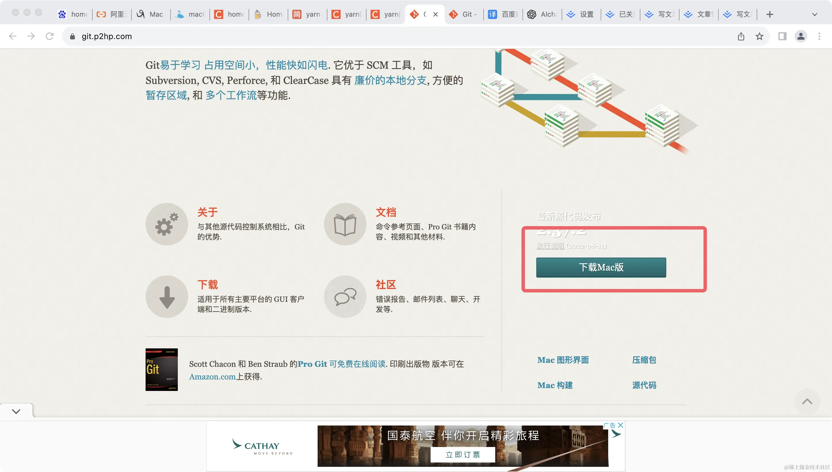
Task: Click the scroll-to-top arrow button
Action: [807, 402]
